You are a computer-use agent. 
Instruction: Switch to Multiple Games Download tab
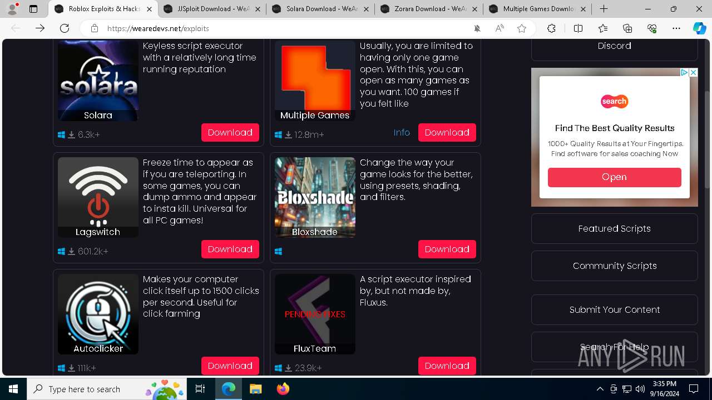coord(537,9)
